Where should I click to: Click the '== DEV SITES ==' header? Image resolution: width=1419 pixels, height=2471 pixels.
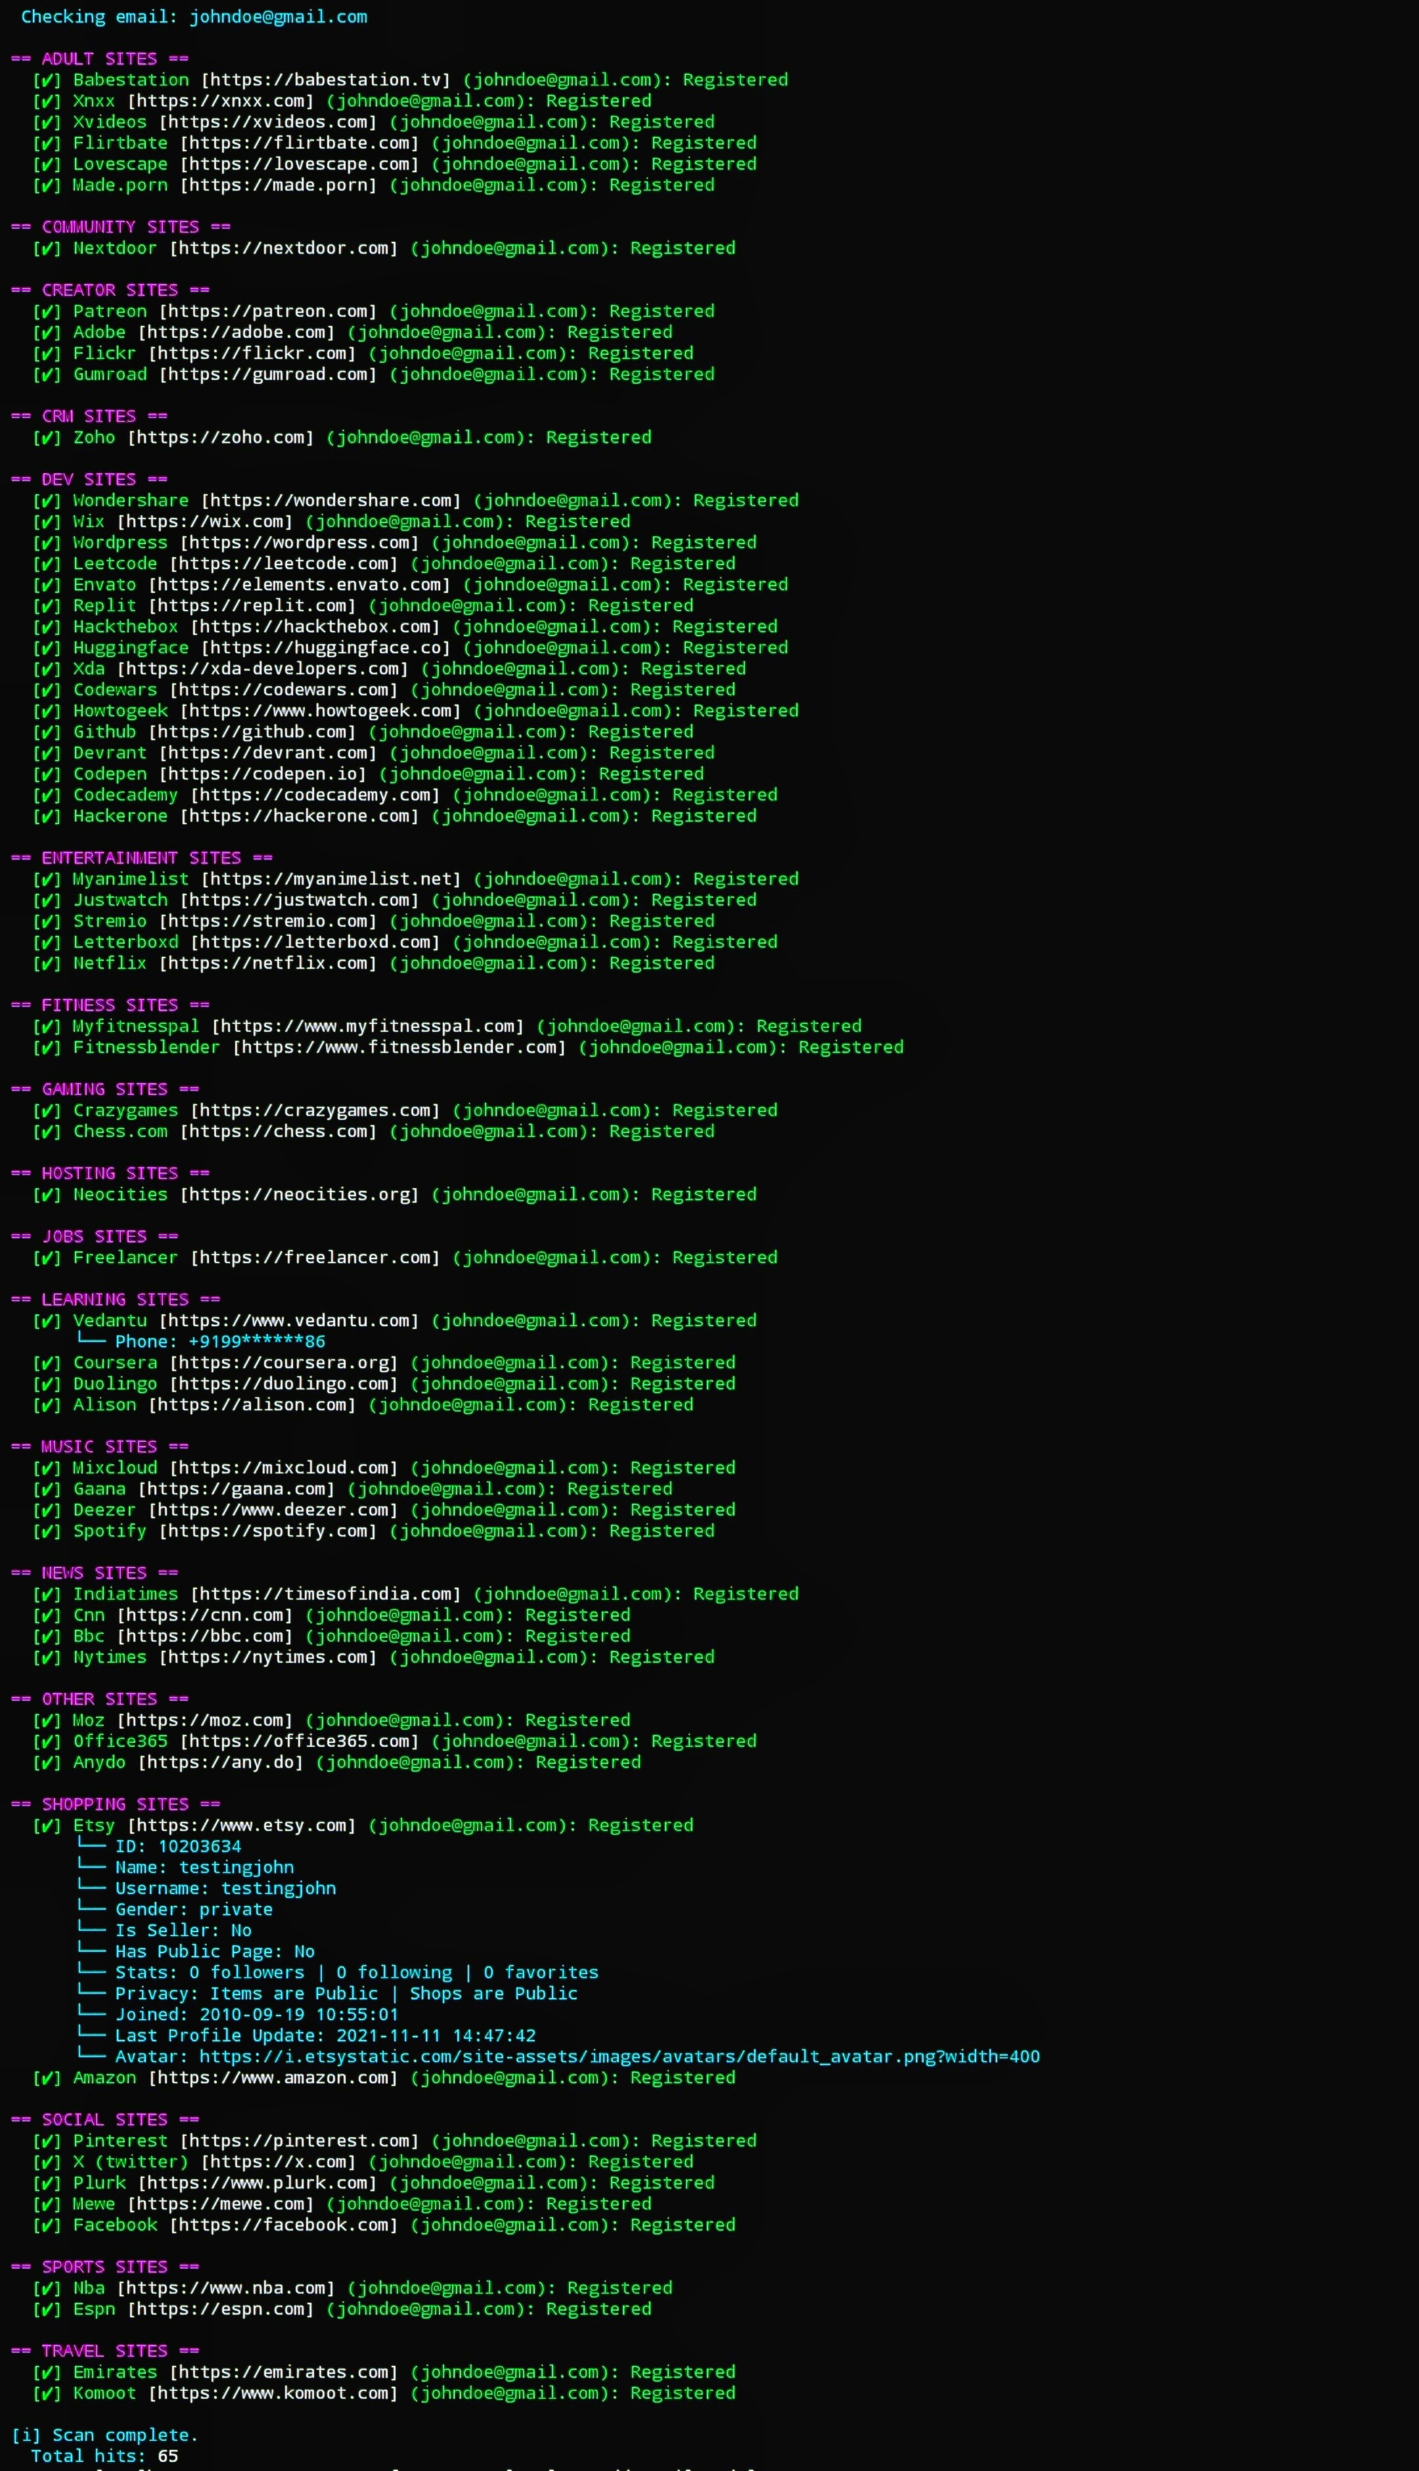pyautogui.click(x=89, y=478)
